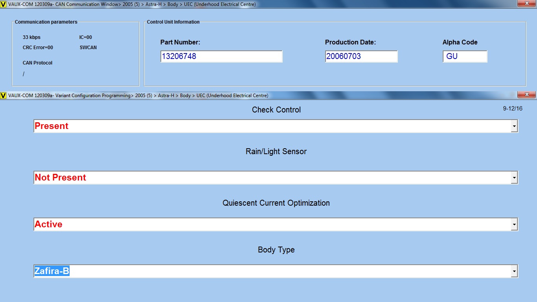Click the VAUX-COM icon in Variant Configuration title bar
This screenshot has width=537, height=302.
point(4,96)
